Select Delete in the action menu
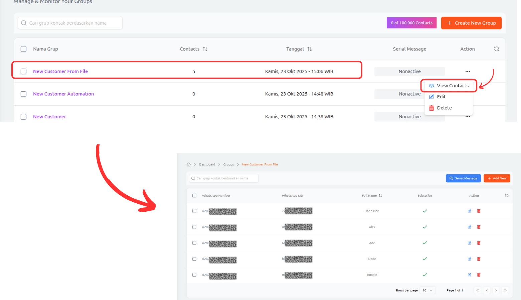 (x=444, y=108)
